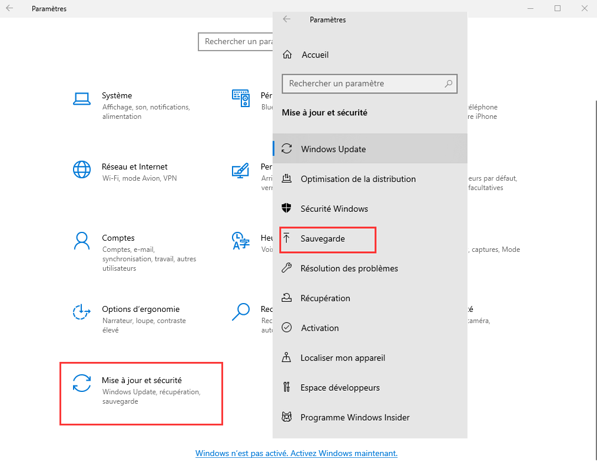This screenshot has width=597, height=469.
Task: Open Comptes via the person icon
Action: 81,241
